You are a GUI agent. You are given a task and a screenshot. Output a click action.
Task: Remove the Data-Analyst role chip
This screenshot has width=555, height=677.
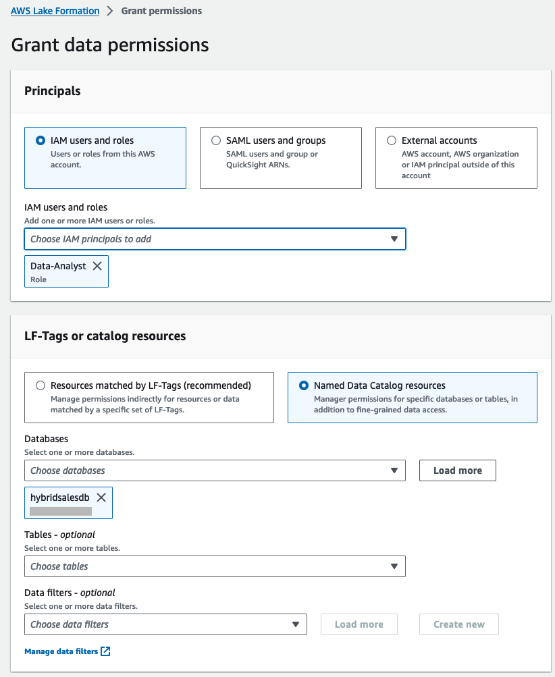pos(97,266)
